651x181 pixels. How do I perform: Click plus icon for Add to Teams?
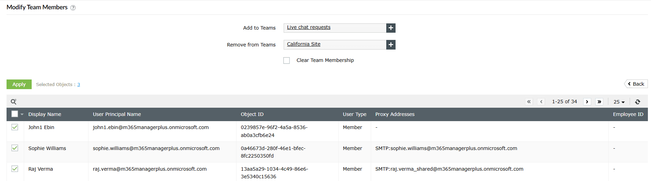(x=391, y=28)
